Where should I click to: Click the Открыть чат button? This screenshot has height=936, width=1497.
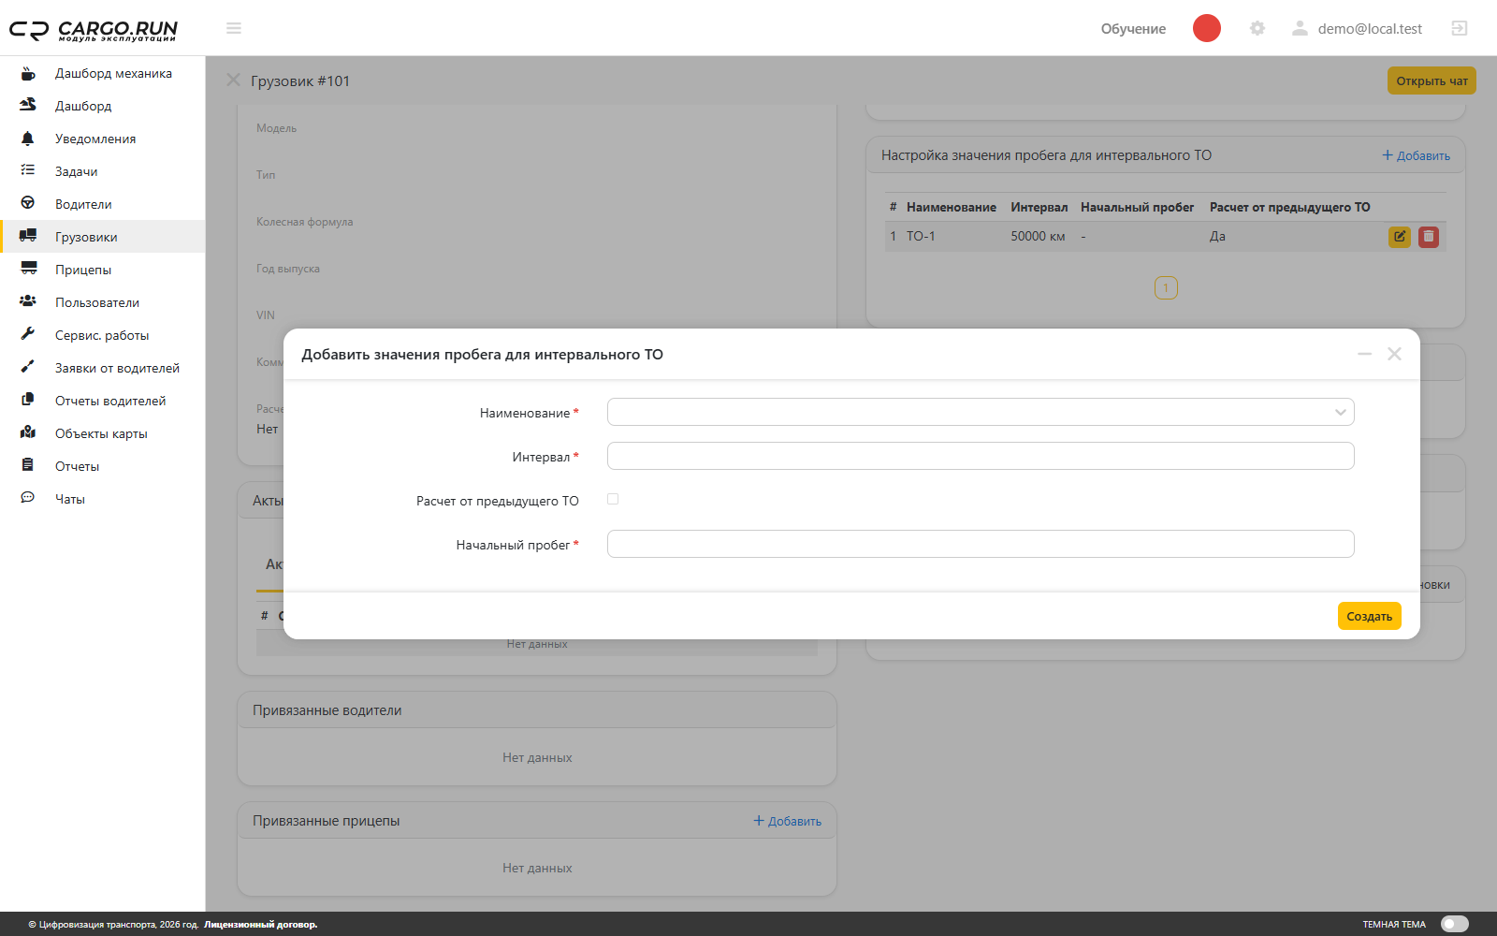1432,80
